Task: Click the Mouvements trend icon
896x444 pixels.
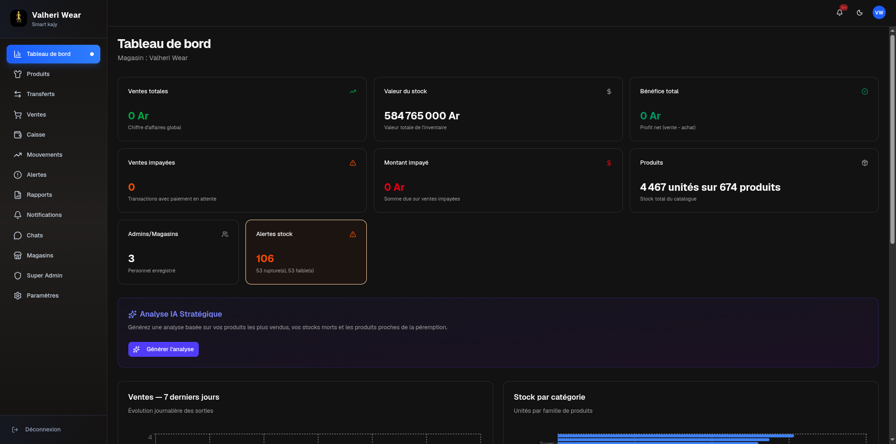Action: [x=18, y=155]
